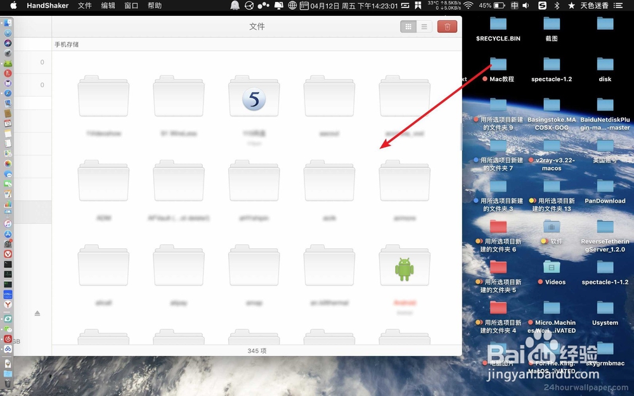
Task: Open the Wi-Fi status menu
Action: 469,6
